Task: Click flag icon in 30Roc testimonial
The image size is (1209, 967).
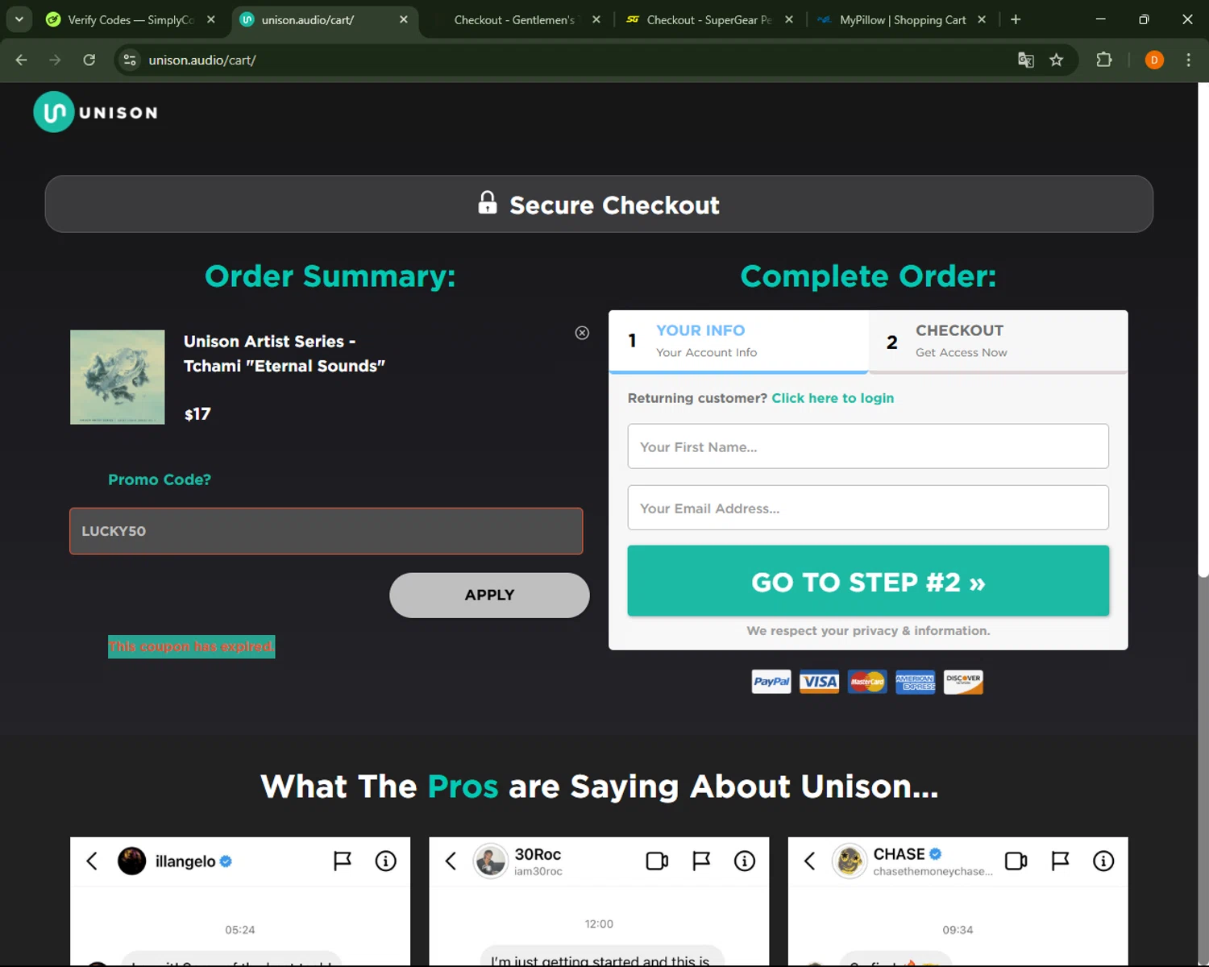Action: coord(701,861)
